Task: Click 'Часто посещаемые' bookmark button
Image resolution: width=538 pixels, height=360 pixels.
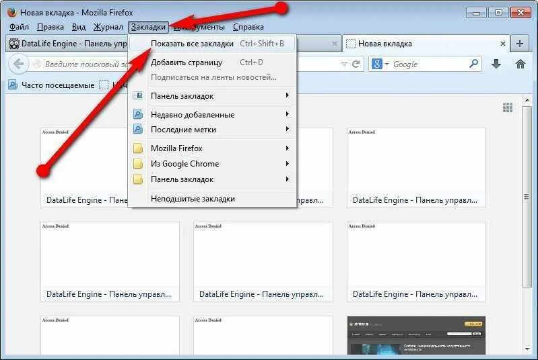Action: pos(51,85)
